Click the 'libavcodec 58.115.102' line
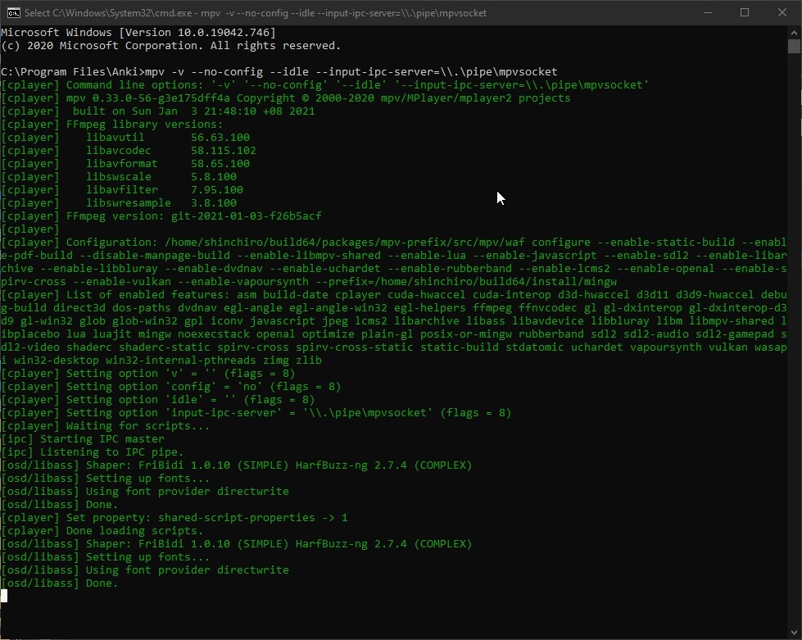Viewport: 802px width, 640px height. pyautogui.click(x=129, y=151)
